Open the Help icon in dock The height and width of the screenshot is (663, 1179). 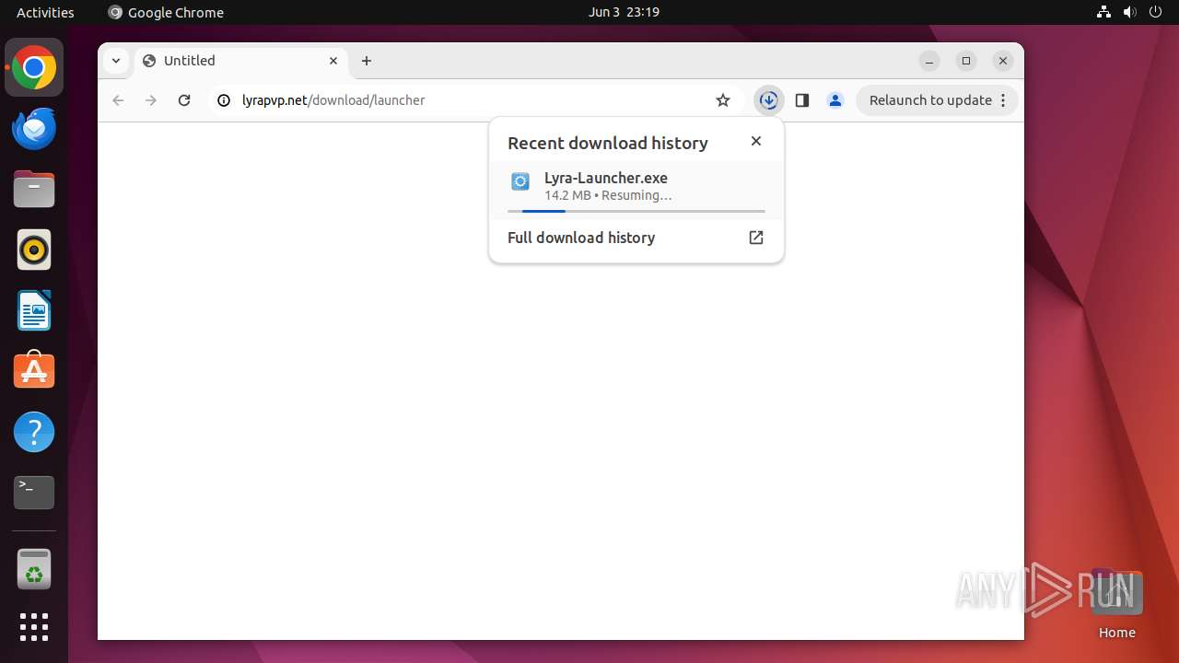coord(34,432)
